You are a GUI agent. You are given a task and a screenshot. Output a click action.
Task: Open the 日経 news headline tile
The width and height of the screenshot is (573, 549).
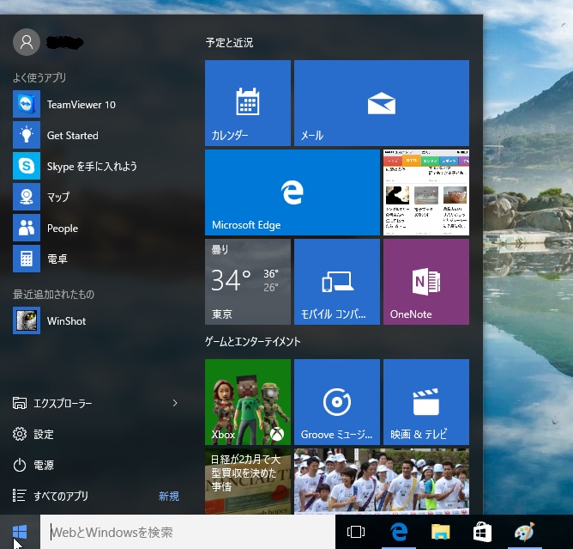coord(248,481)
